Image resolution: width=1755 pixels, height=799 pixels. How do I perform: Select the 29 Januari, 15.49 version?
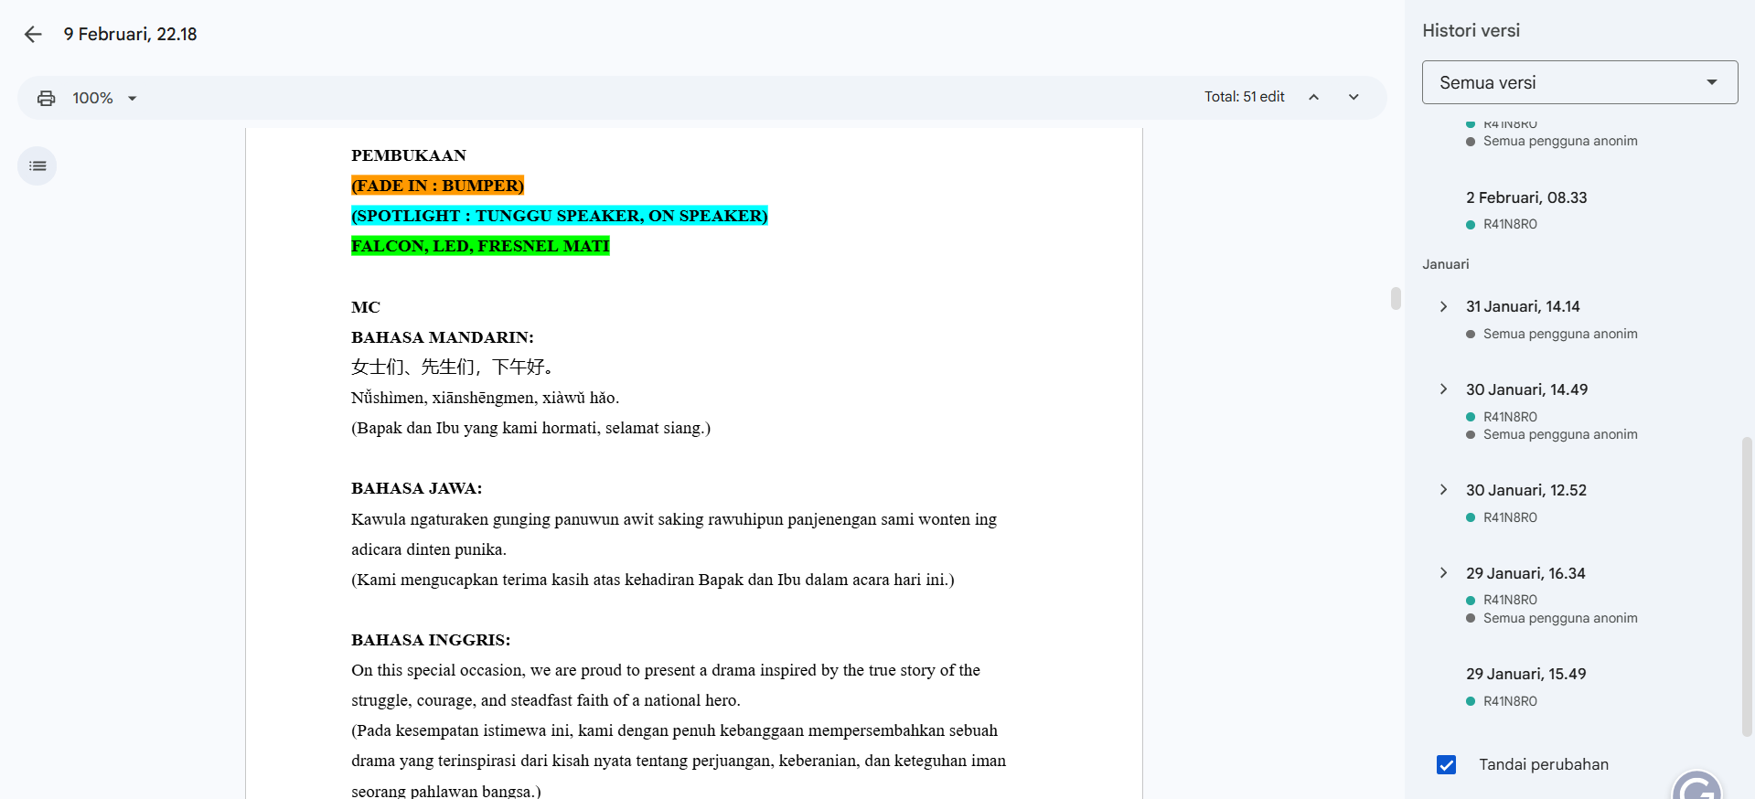pyautogui.click(x=1525, y=674)
